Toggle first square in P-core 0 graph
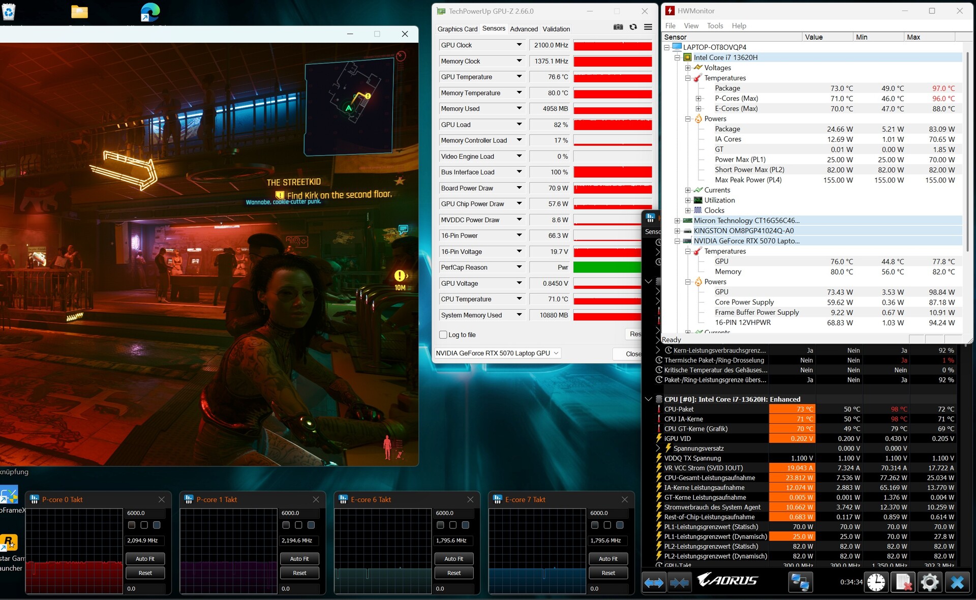 [132, 525]
